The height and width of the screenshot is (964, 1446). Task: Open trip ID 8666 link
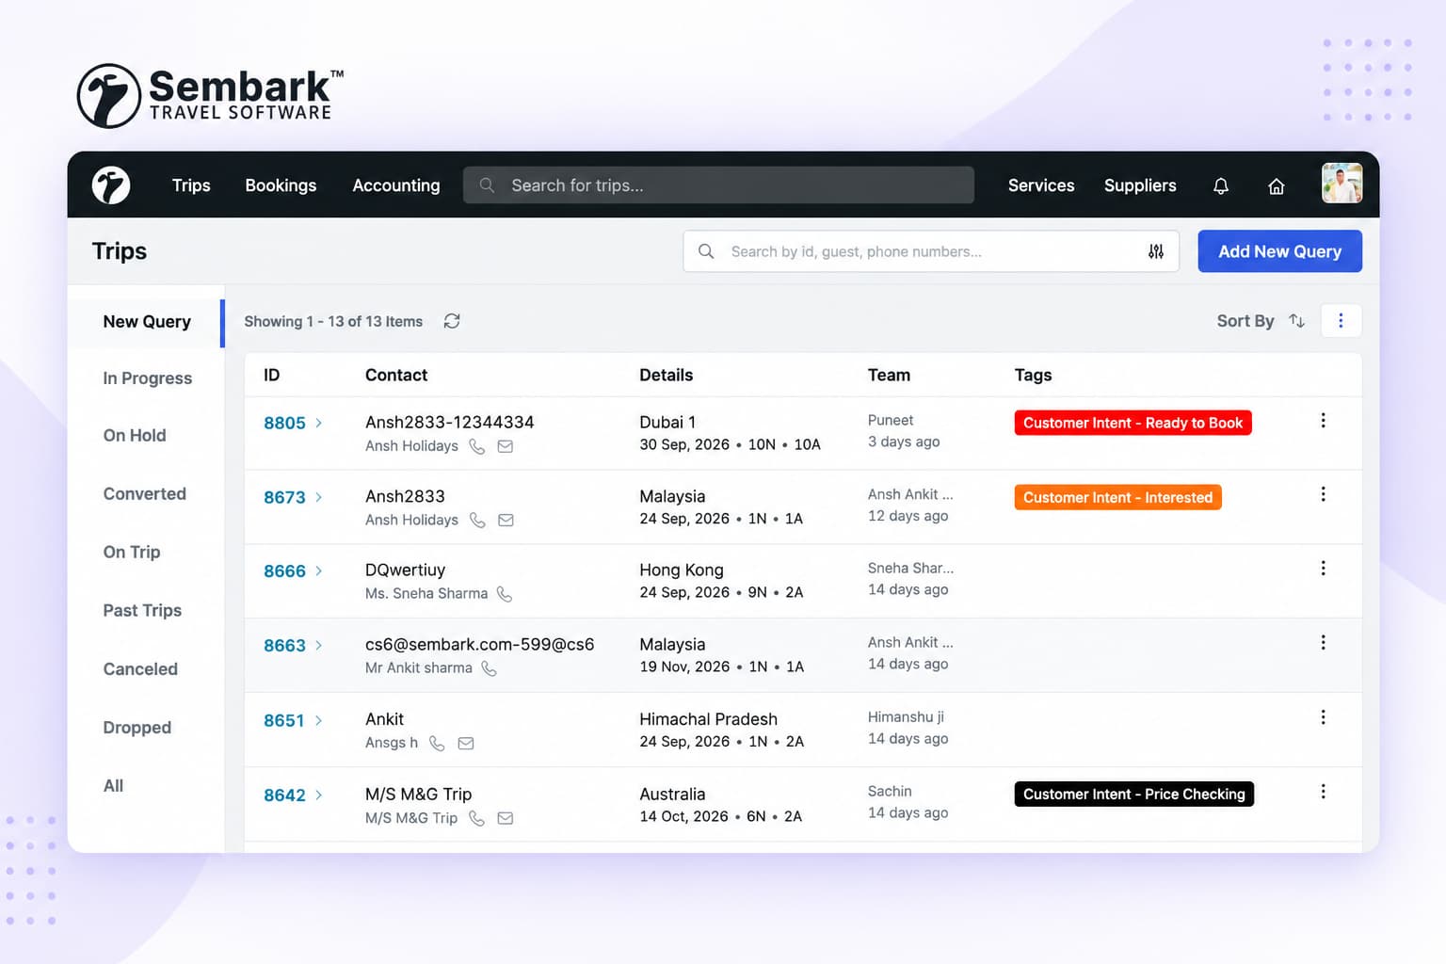tap(284, 570)
